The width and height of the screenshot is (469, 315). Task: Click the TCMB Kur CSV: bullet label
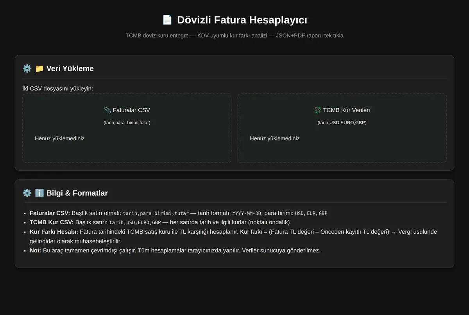tap(52, 222)
